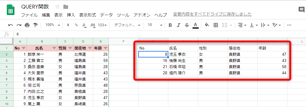The image size is (306, 107).
Task: Open more toolbar options (three dots)
Action: coord(289,25)
